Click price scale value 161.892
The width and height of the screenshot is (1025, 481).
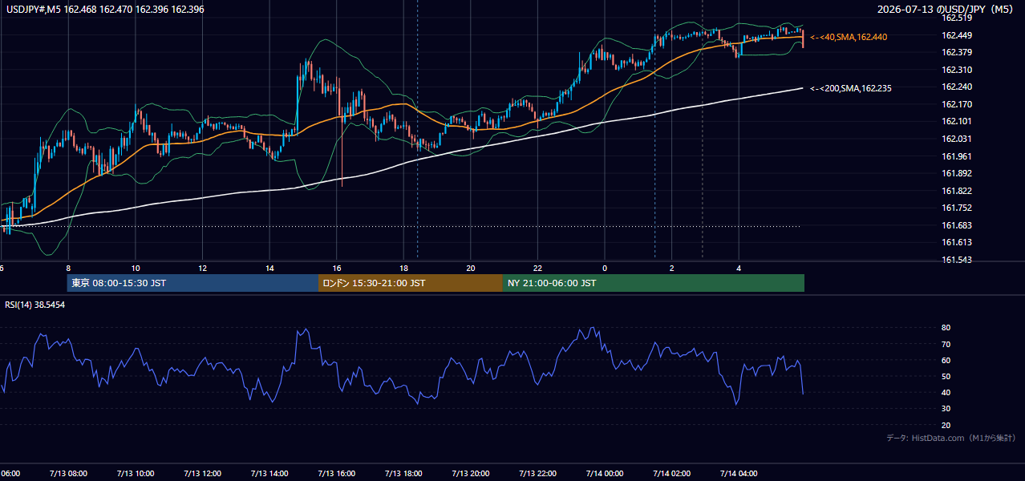pos(957,173)
